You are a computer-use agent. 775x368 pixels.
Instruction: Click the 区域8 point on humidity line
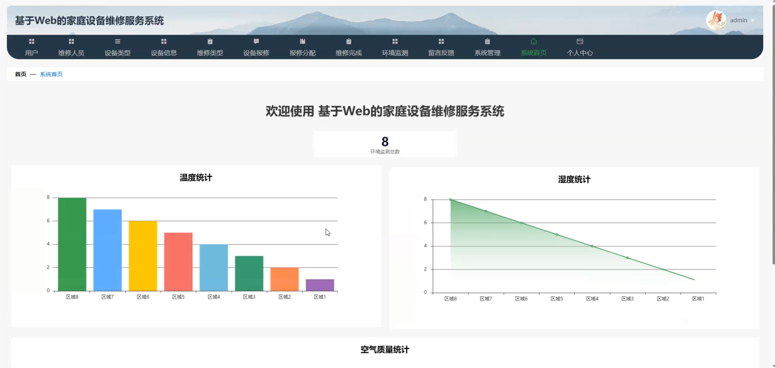pos(451,199)
